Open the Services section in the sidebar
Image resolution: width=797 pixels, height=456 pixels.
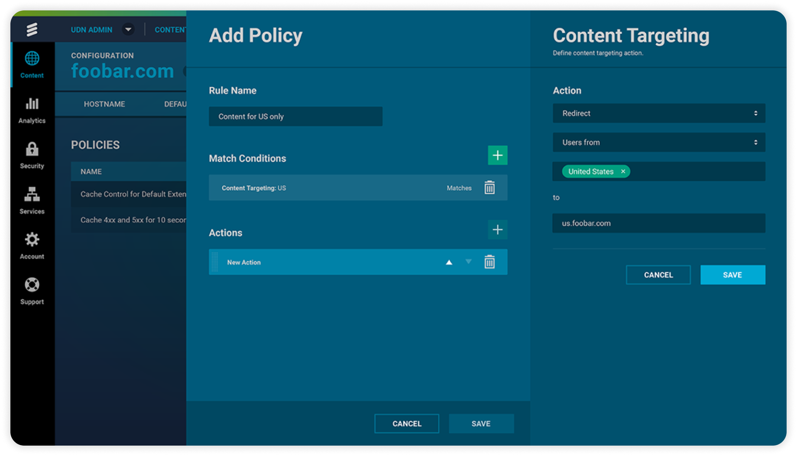[x=32, y=201]
